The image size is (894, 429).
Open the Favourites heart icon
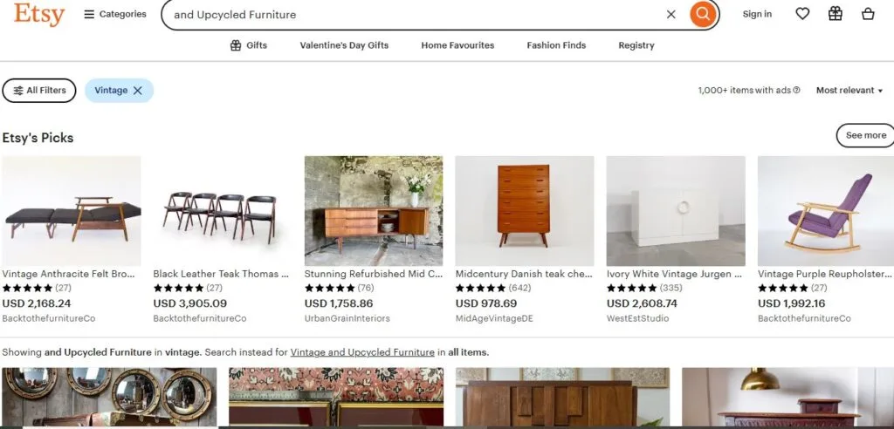pyautogui.click(x=802, y=14)
